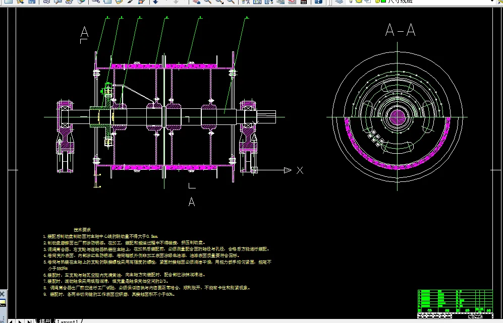The image size is (503, 323).
Task: Click the Zoom Previous magnifier icon
Action: (x=231, y=2)
